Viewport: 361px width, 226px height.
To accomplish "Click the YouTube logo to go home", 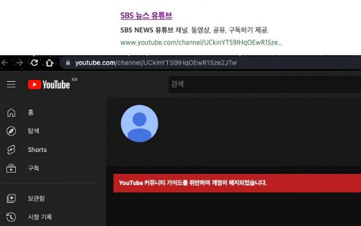I will [x=51, y=84].
